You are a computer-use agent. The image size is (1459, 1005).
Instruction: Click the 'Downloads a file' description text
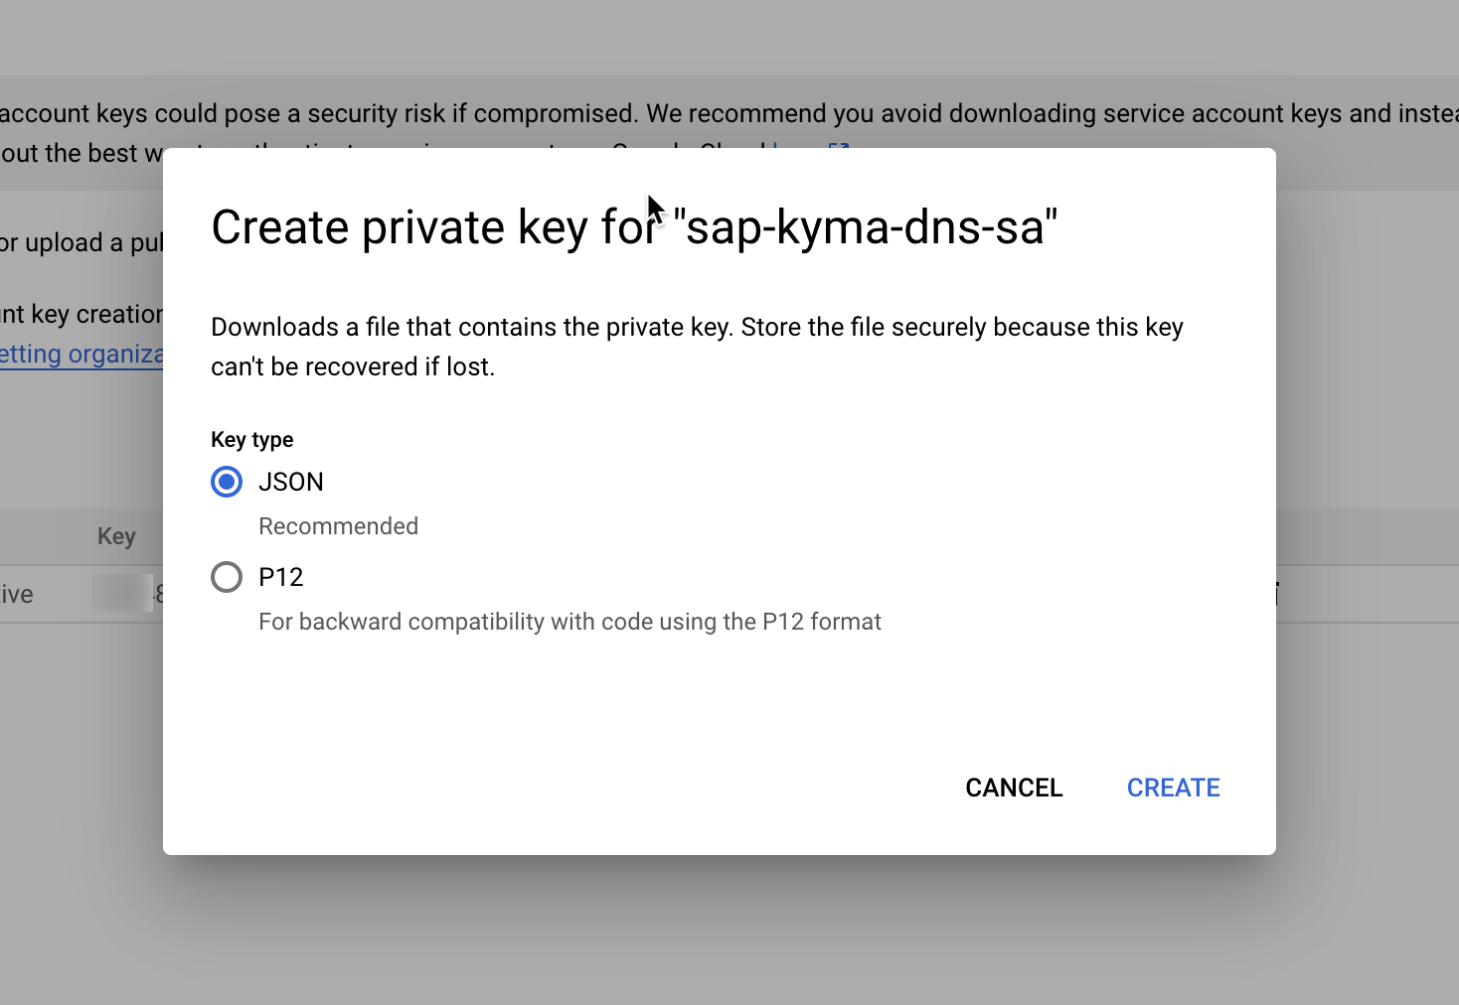[x=697, y=347]
